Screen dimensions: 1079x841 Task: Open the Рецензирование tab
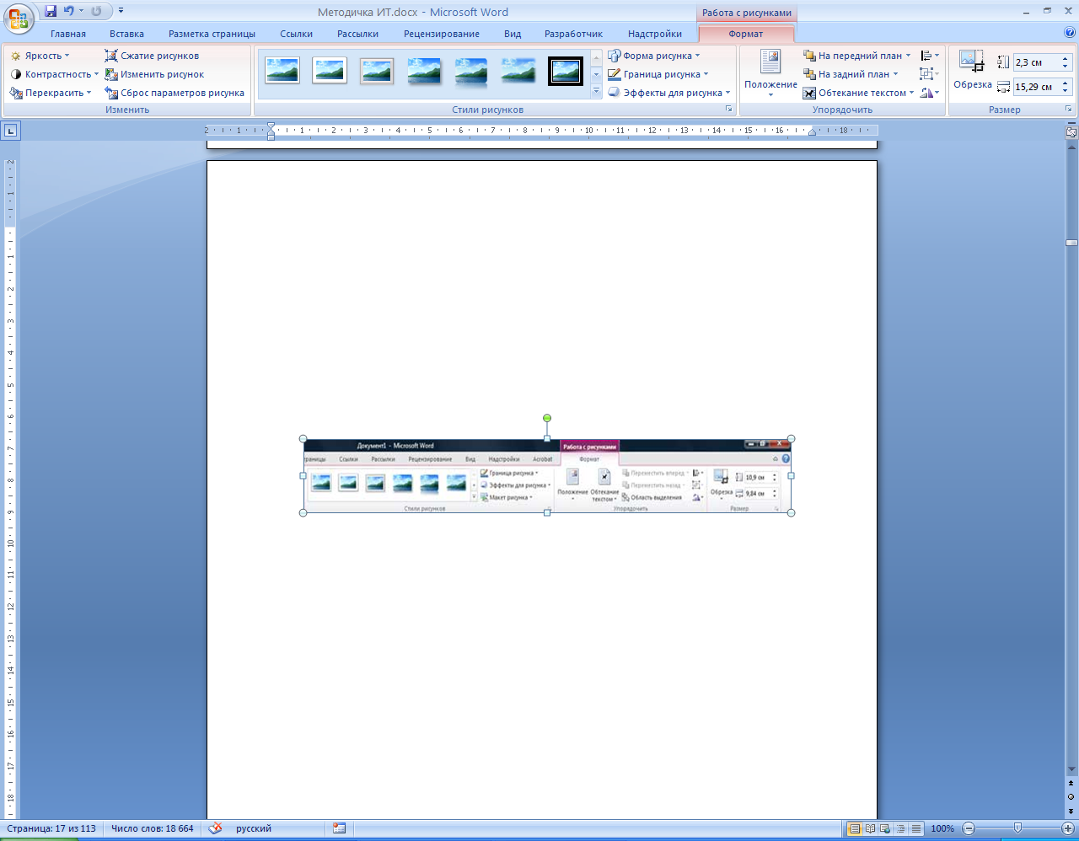pos(442,34)
